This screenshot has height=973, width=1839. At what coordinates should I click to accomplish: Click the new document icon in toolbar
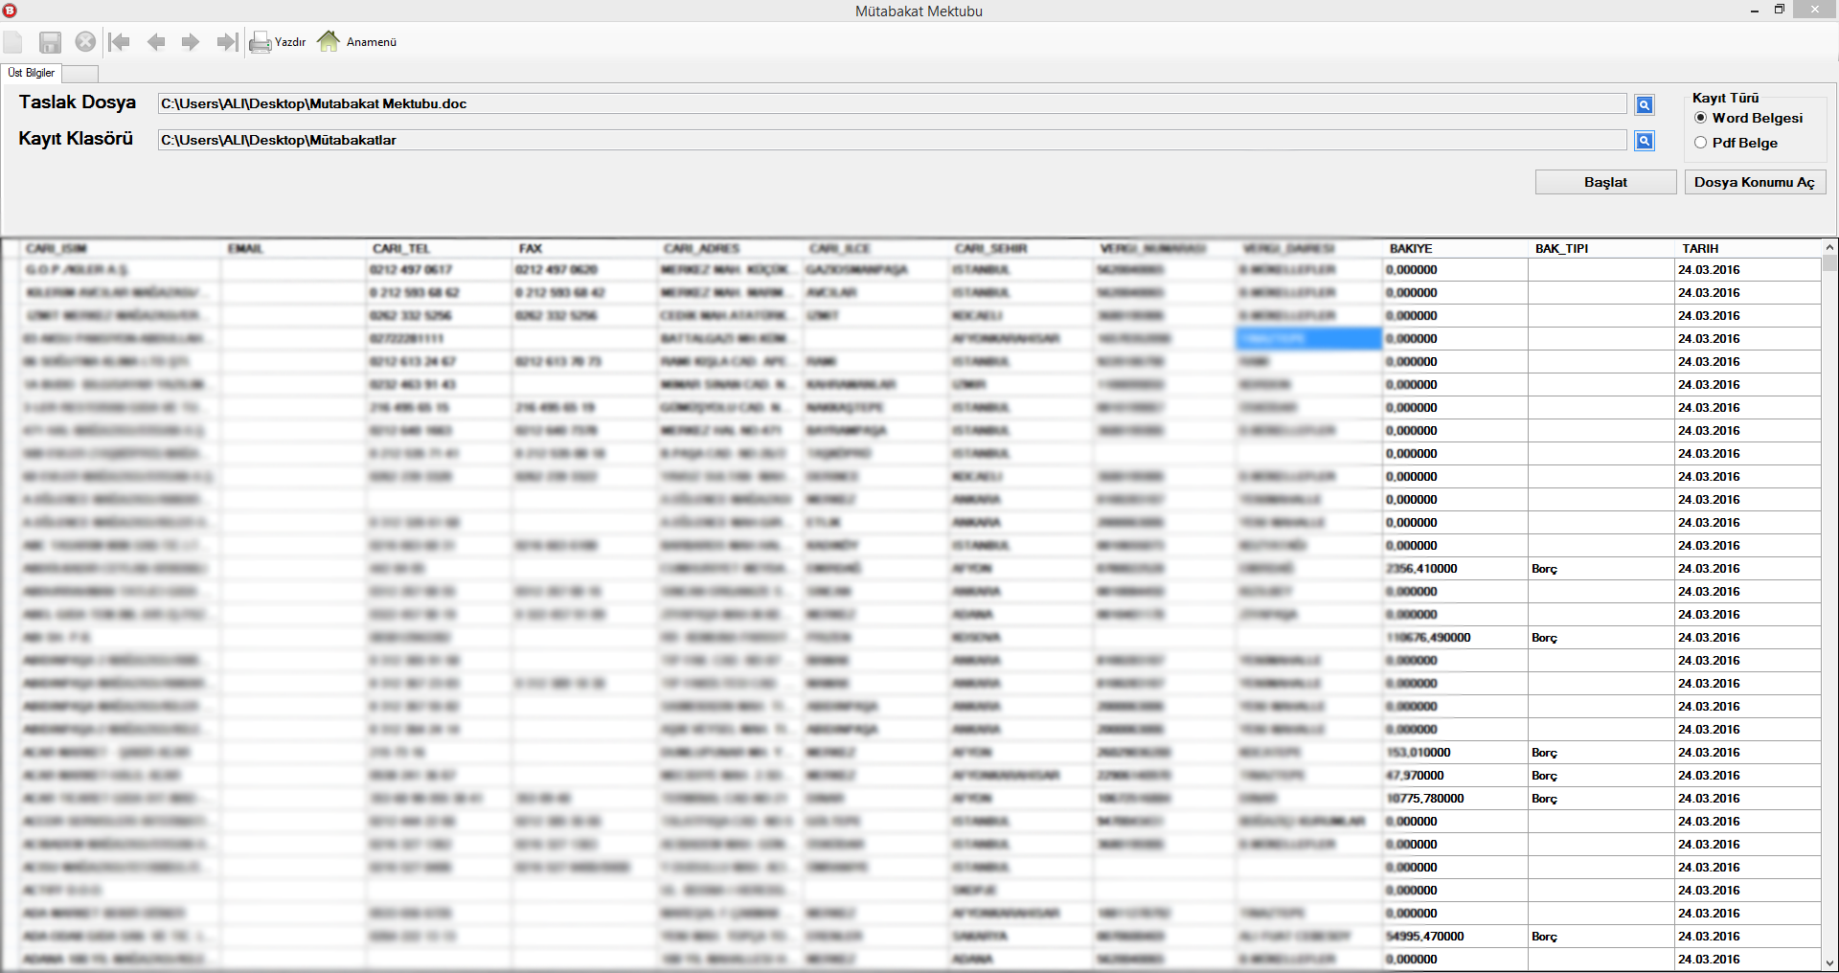(13, 42)
